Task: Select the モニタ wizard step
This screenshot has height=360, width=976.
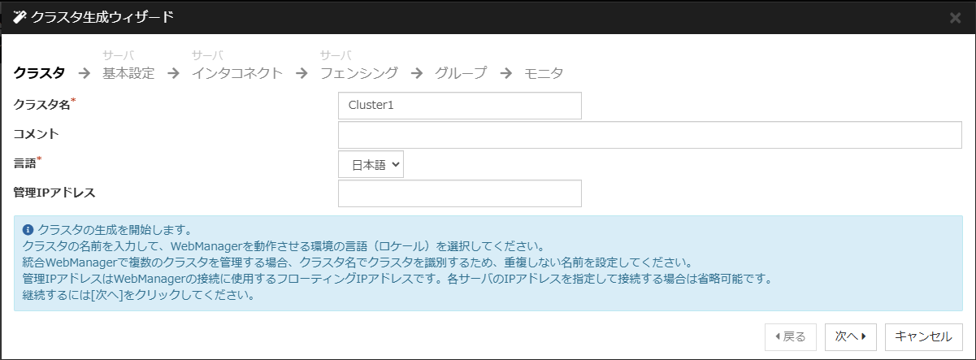Action: click(544, 73)
